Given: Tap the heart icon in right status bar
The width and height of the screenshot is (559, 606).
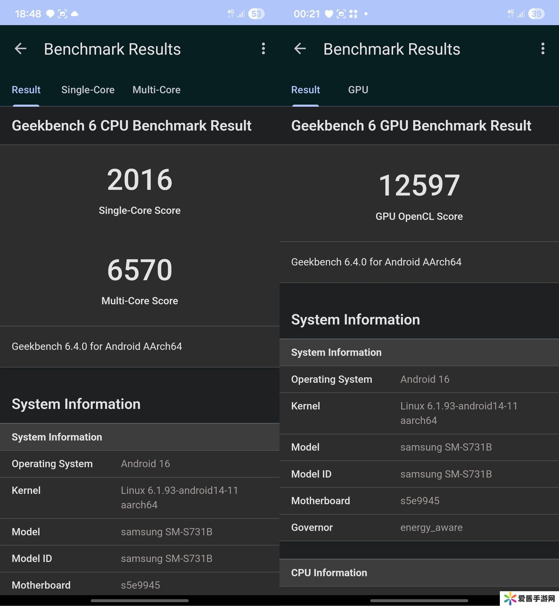Looking at the screenshot, I should pos(329,14).
